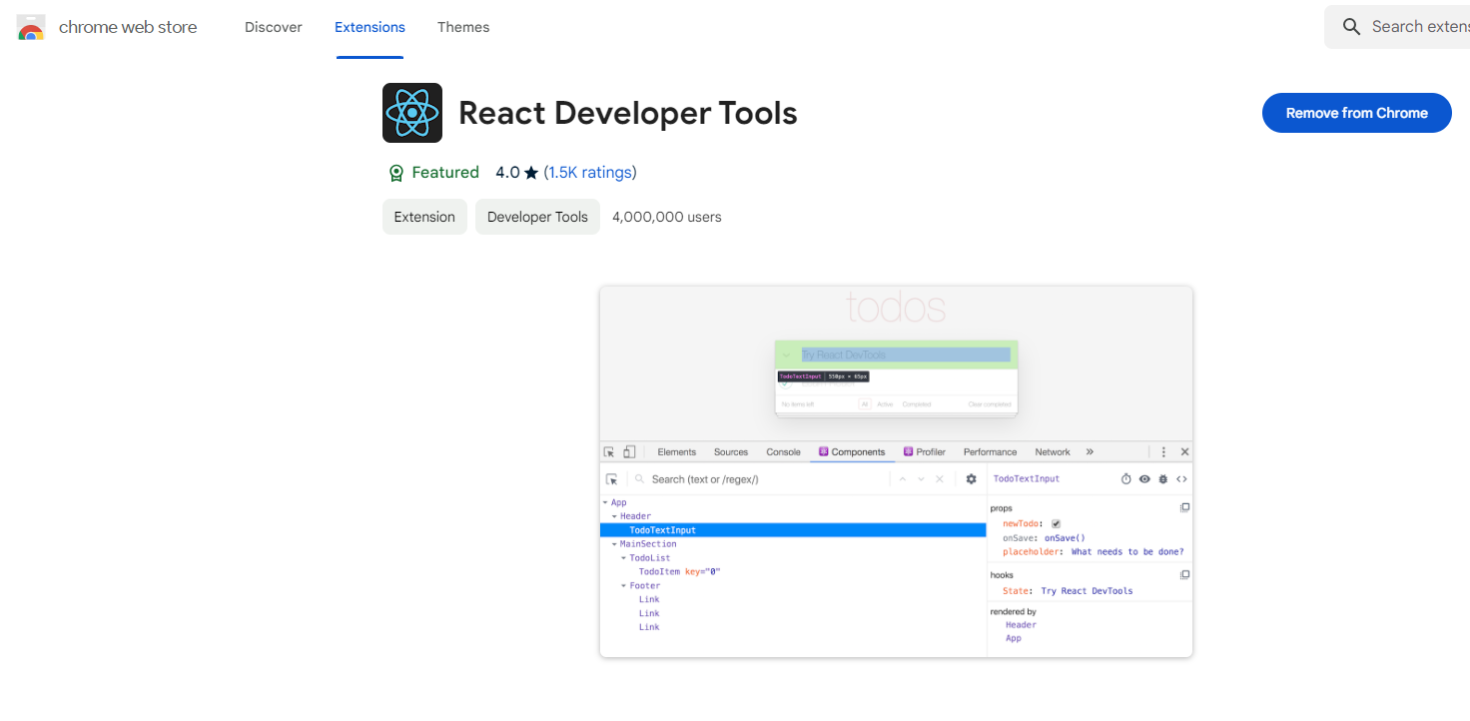Click the toggle-all chevron in the todos input
Screen dimensions: 1470x721
(786, 355)
